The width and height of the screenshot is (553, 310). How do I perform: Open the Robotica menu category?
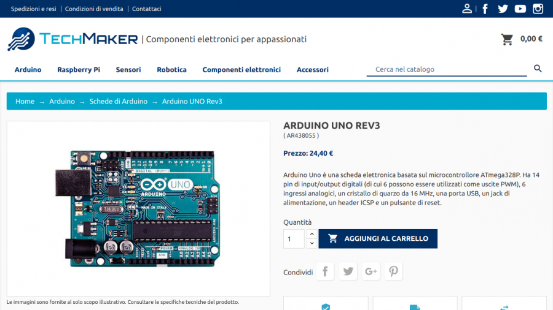(x=172, y=70)
